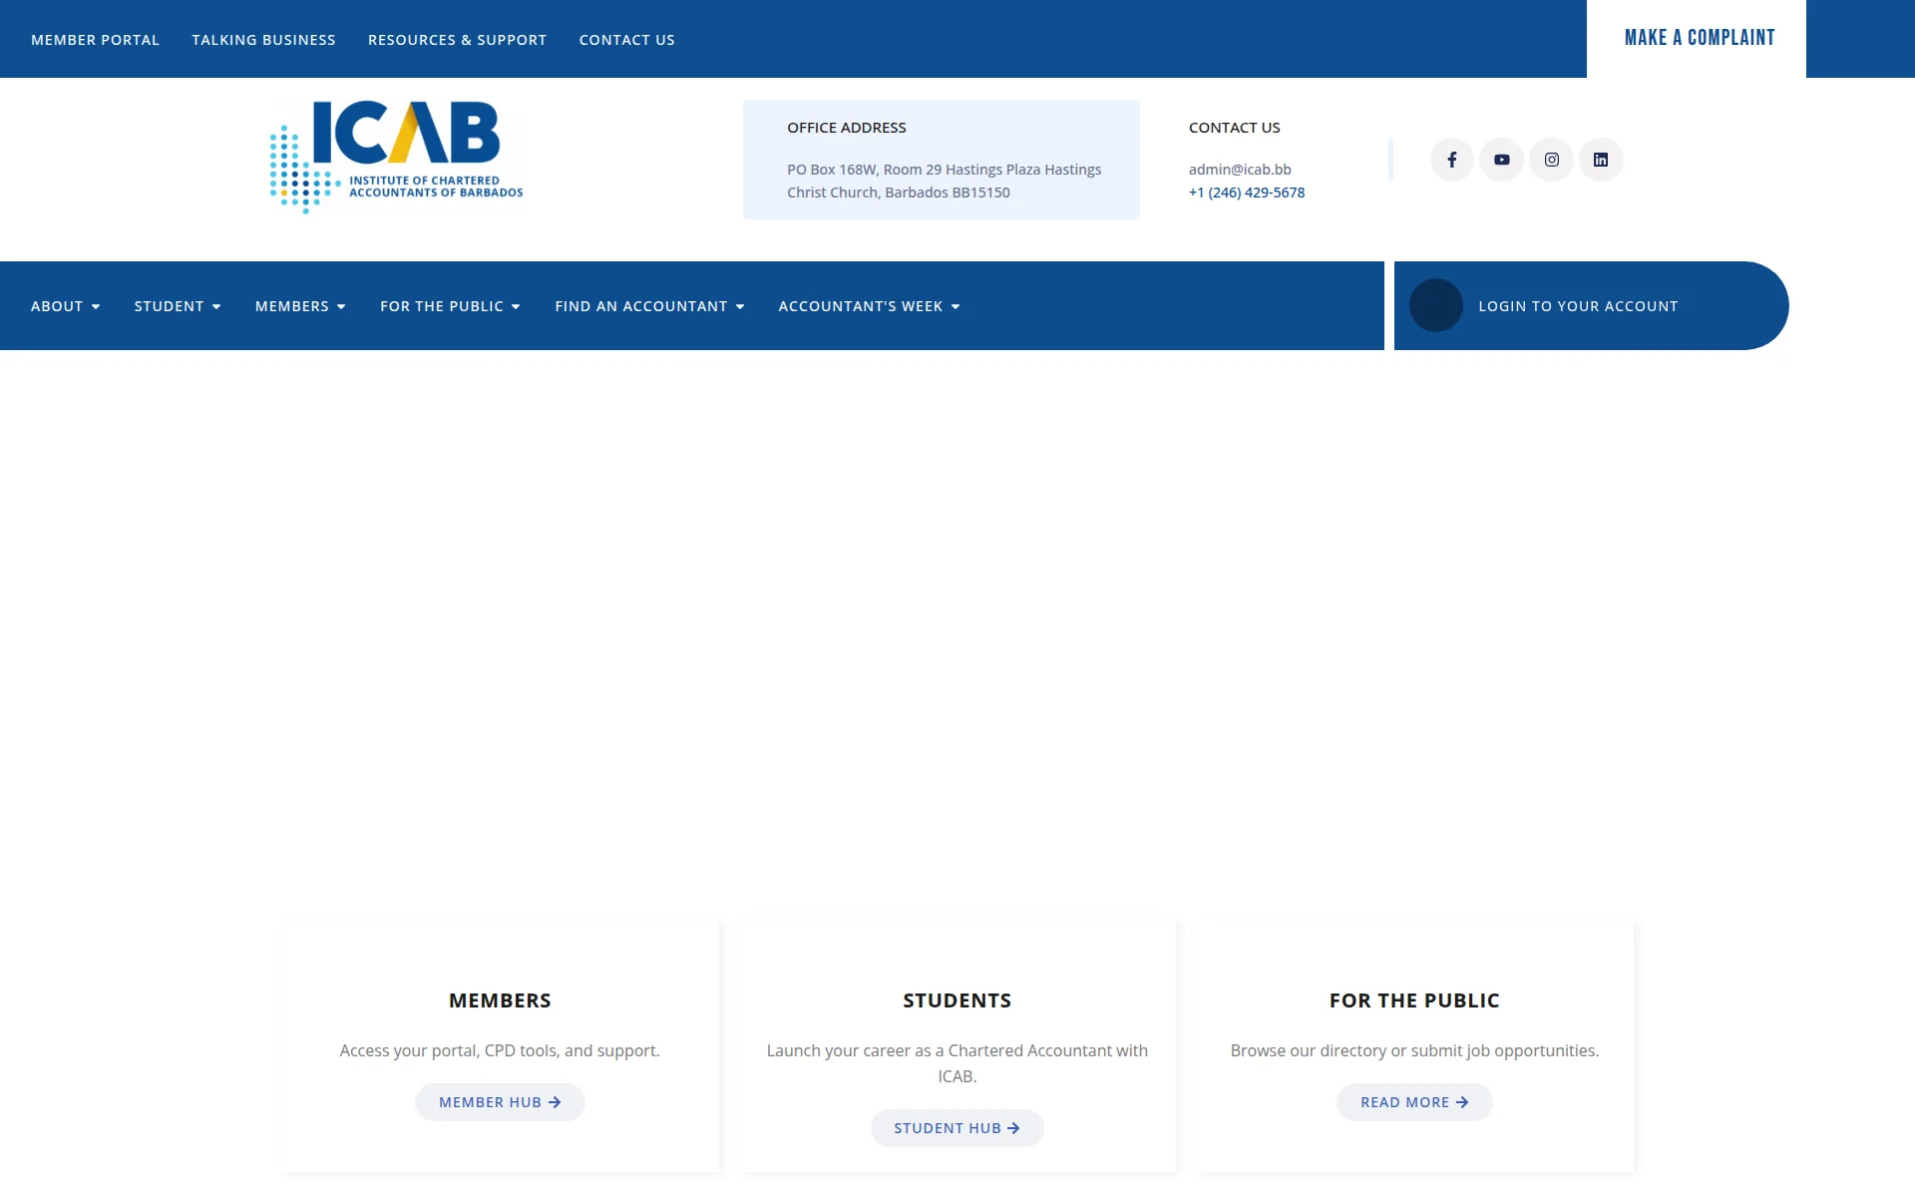Click the arrow on Member Hub button

555,1102
